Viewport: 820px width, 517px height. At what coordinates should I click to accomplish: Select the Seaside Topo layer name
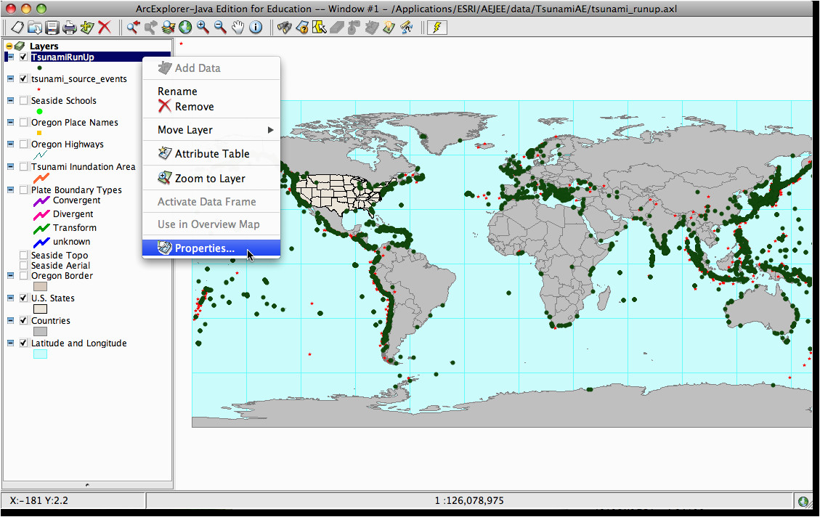59,255
